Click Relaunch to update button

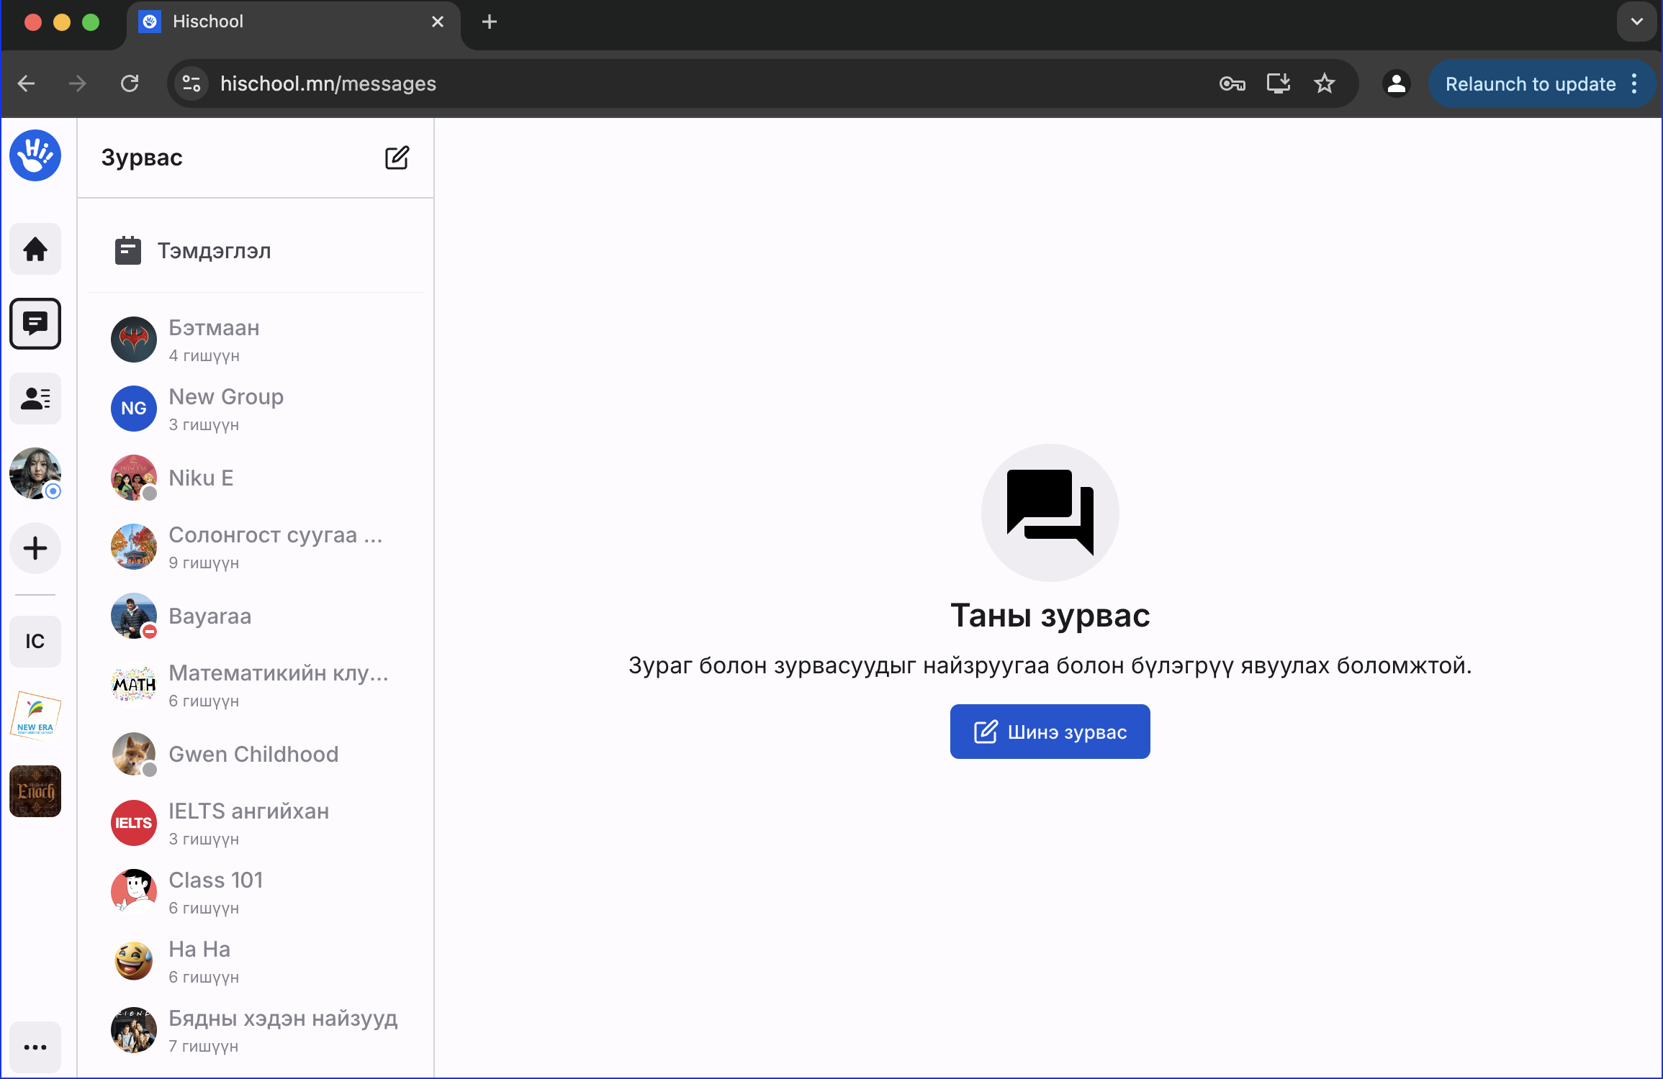[x=1530, y=84]
